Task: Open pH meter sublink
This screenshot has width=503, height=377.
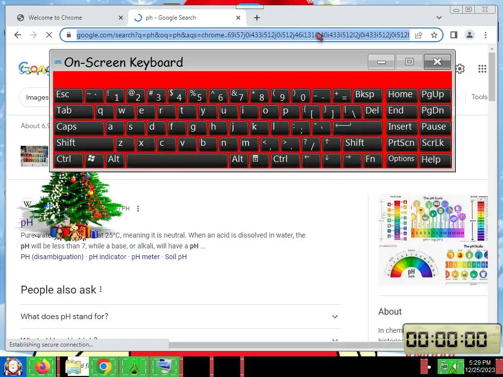Action: pos(145,257)
